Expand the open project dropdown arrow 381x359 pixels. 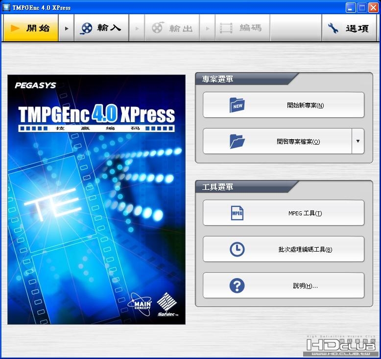click(357, 141)
